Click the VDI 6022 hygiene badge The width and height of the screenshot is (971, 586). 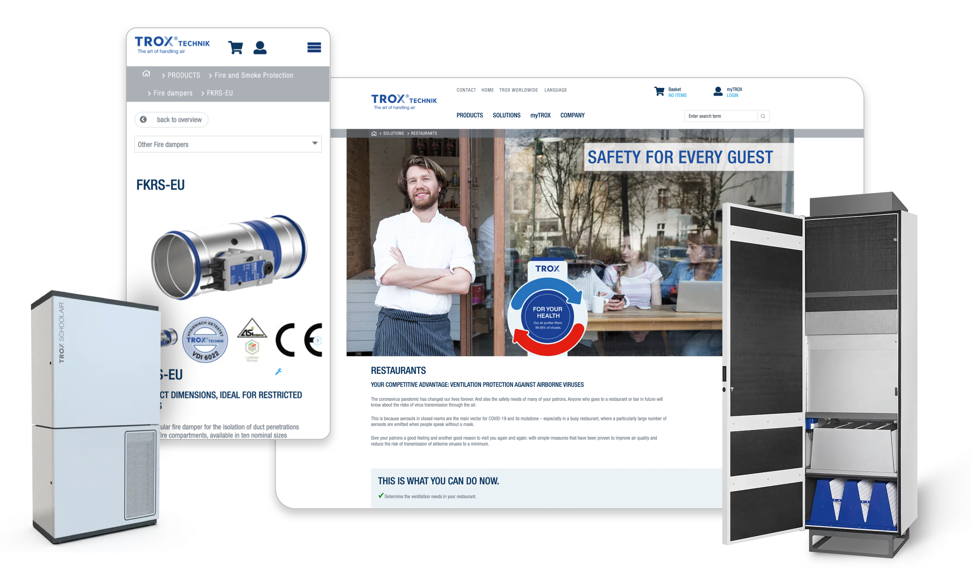[205, 340]
